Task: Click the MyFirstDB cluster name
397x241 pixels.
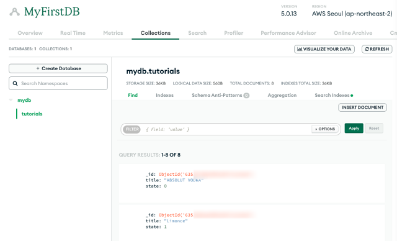Action: coord(52,12)
